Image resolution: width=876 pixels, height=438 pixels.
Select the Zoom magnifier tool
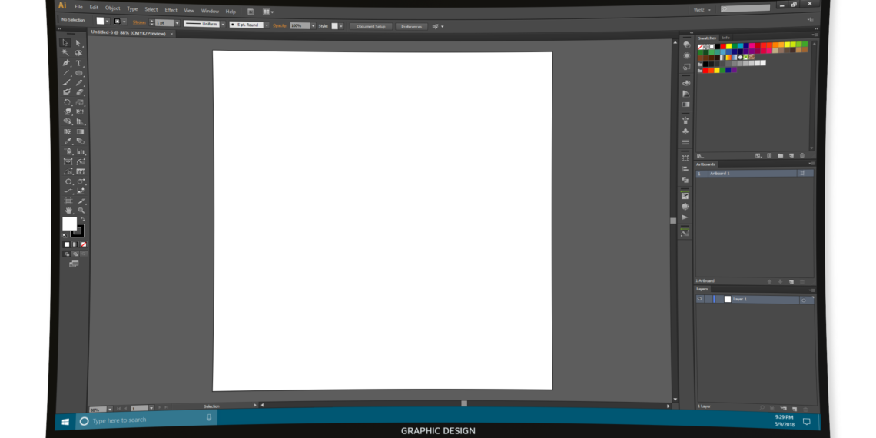click(x=81, y=211)
